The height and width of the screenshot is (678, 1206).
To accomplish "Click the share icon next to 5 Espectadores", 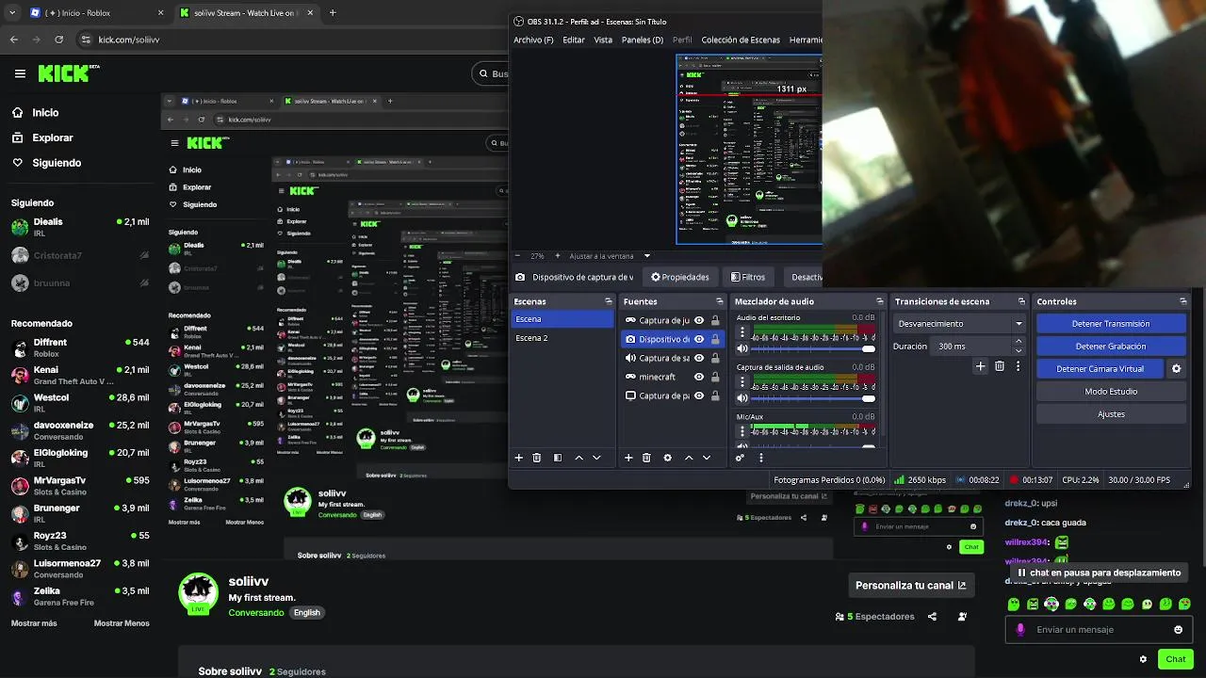I will (932, 617).
